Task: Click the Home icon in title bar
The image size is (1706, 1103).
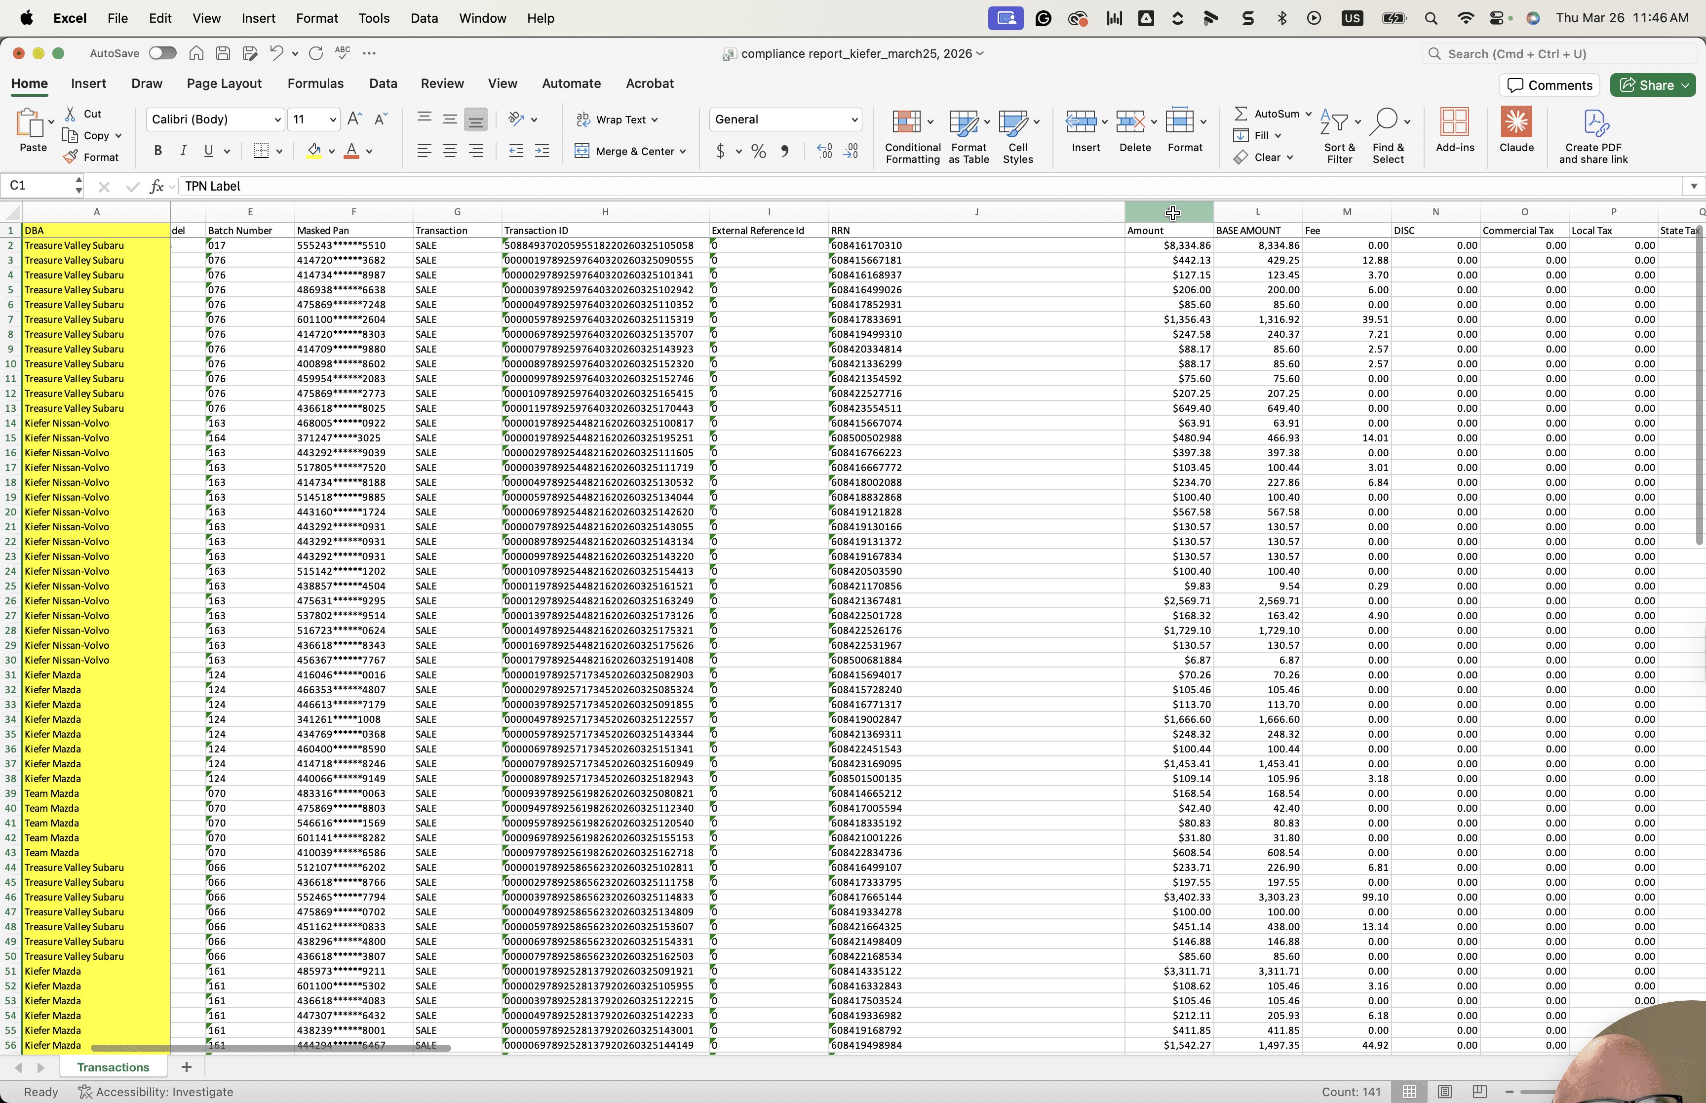Action: 196,53
